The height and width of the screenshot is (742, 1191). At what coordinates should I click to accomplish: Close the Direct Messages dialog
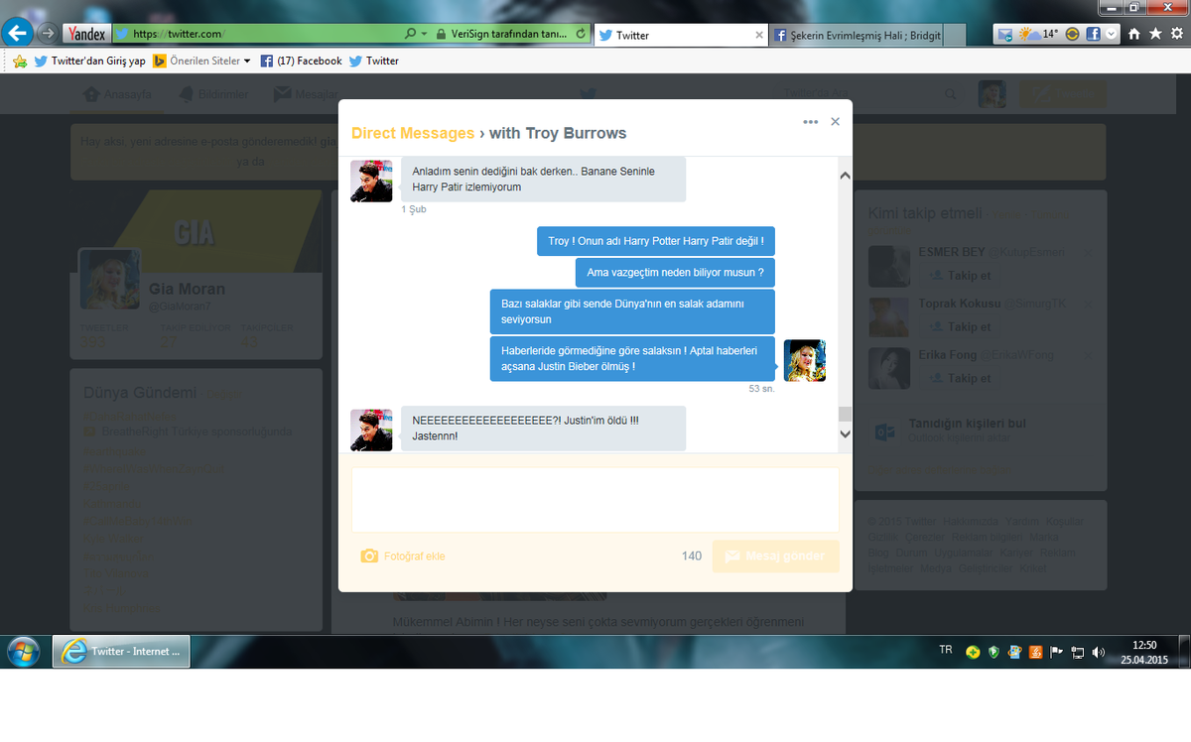(x=835, y=122)
